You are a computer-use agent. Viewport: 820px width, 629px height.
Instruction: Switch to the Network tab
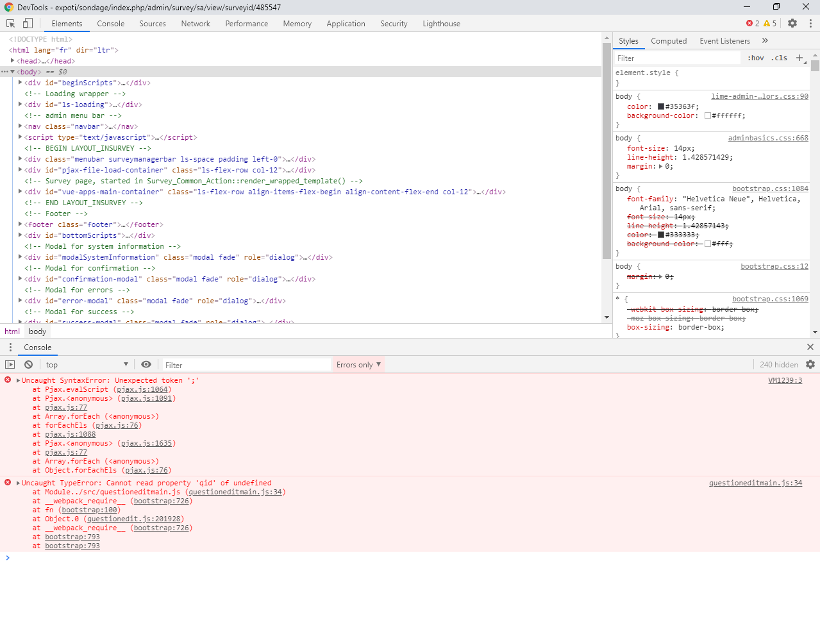tap(196, 24)
